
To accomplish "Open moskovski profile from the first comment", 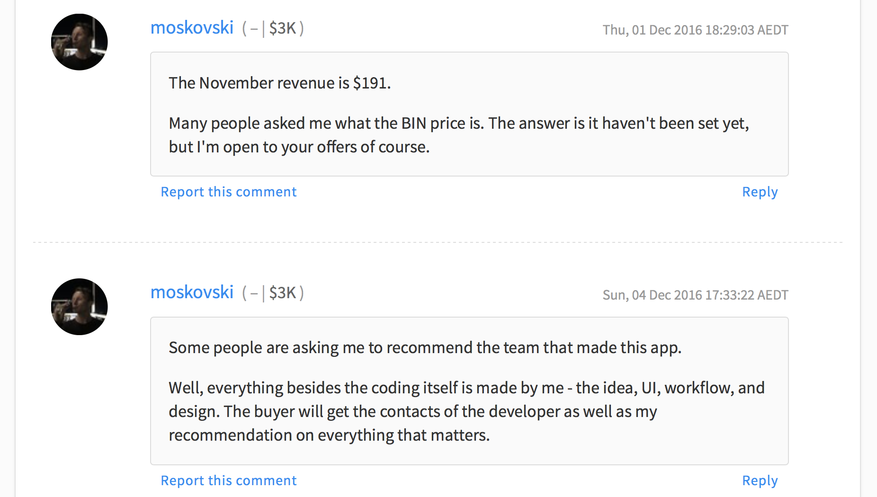I will 192,28.
